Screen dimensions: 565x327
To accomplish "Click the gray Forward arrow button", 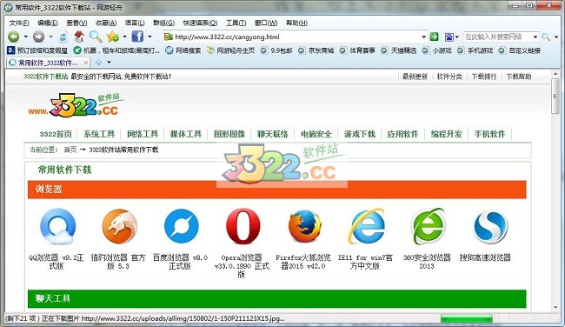I will (x=38, y=37).
